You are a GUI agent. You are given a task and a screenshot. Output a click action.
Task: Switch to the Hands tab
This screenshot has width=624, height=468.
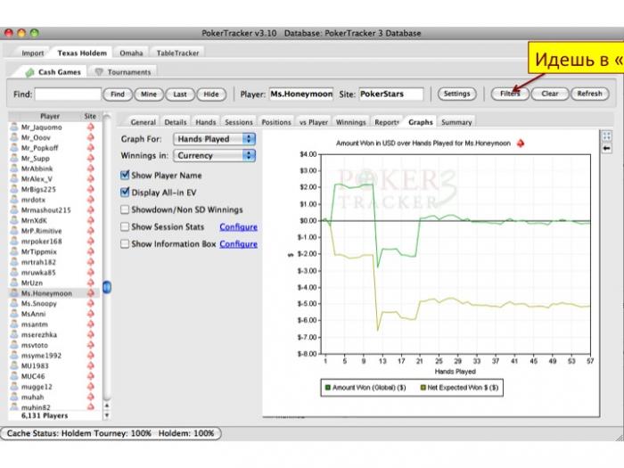click(206, 122)
